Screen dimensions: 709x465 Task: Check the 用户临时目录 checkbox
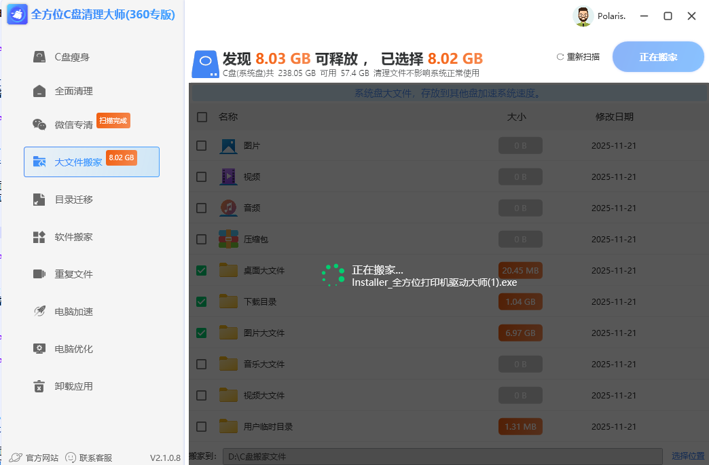coord(201,426)
